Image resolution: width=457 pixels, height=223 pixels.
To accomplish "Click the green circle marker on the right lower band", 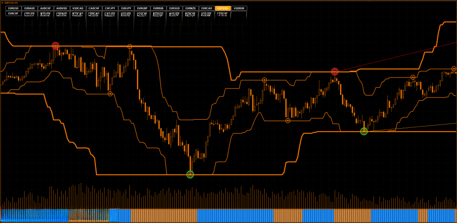I will [364, 131].
